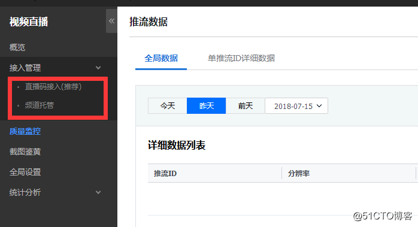Select the 前天 date filter
This screenshot has width=418, height=227.
(246, 106)
